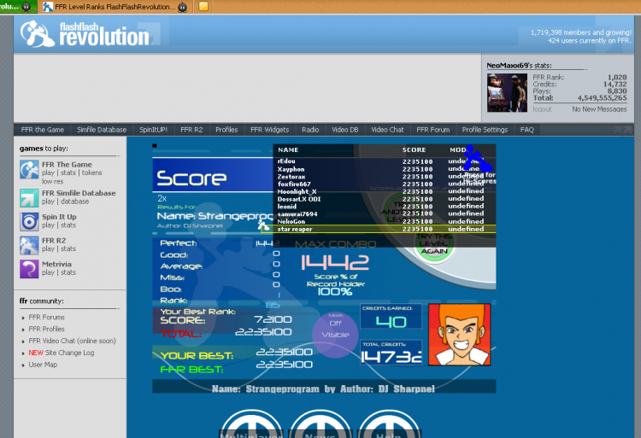
Task: Select Xayphon row in high scores
Action: (385, 169)
